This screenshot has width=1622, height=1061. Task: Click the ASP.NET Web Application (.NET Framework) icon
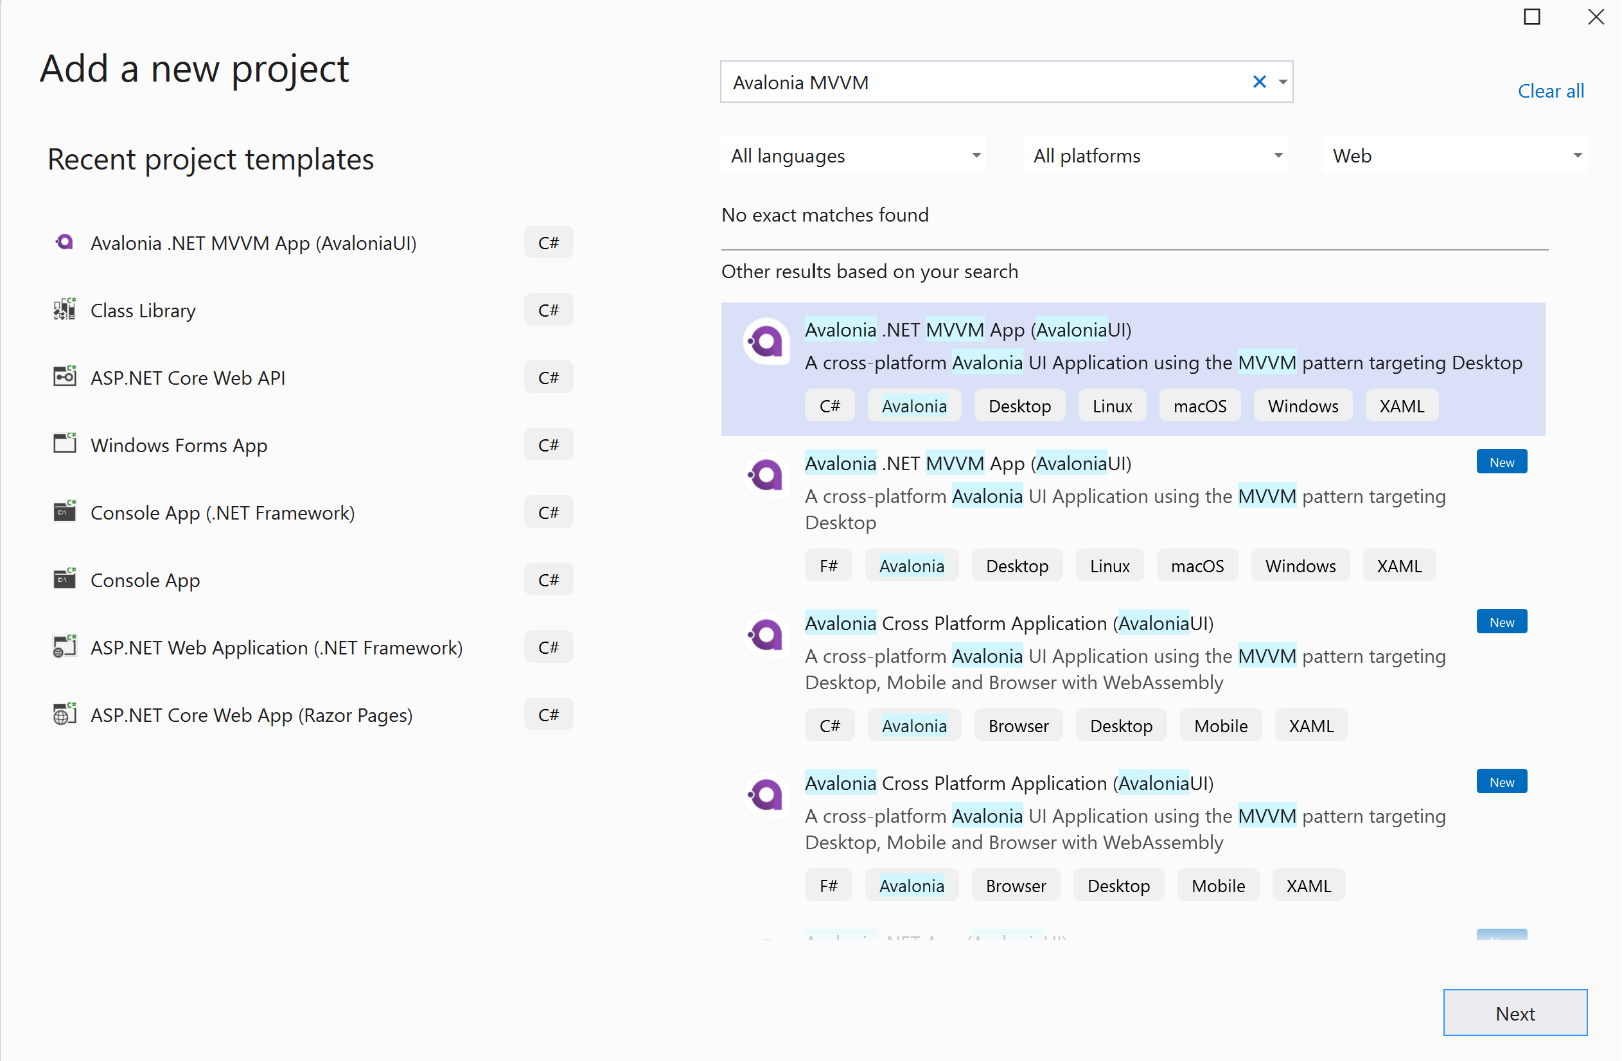coord(65,647)
